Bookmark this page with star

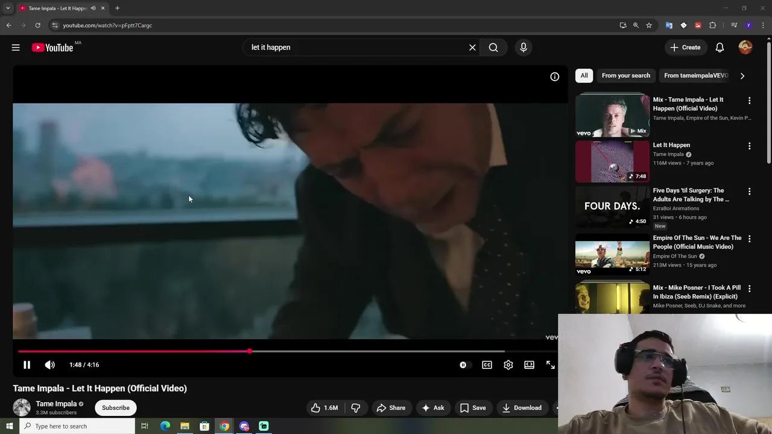(649, 25)
